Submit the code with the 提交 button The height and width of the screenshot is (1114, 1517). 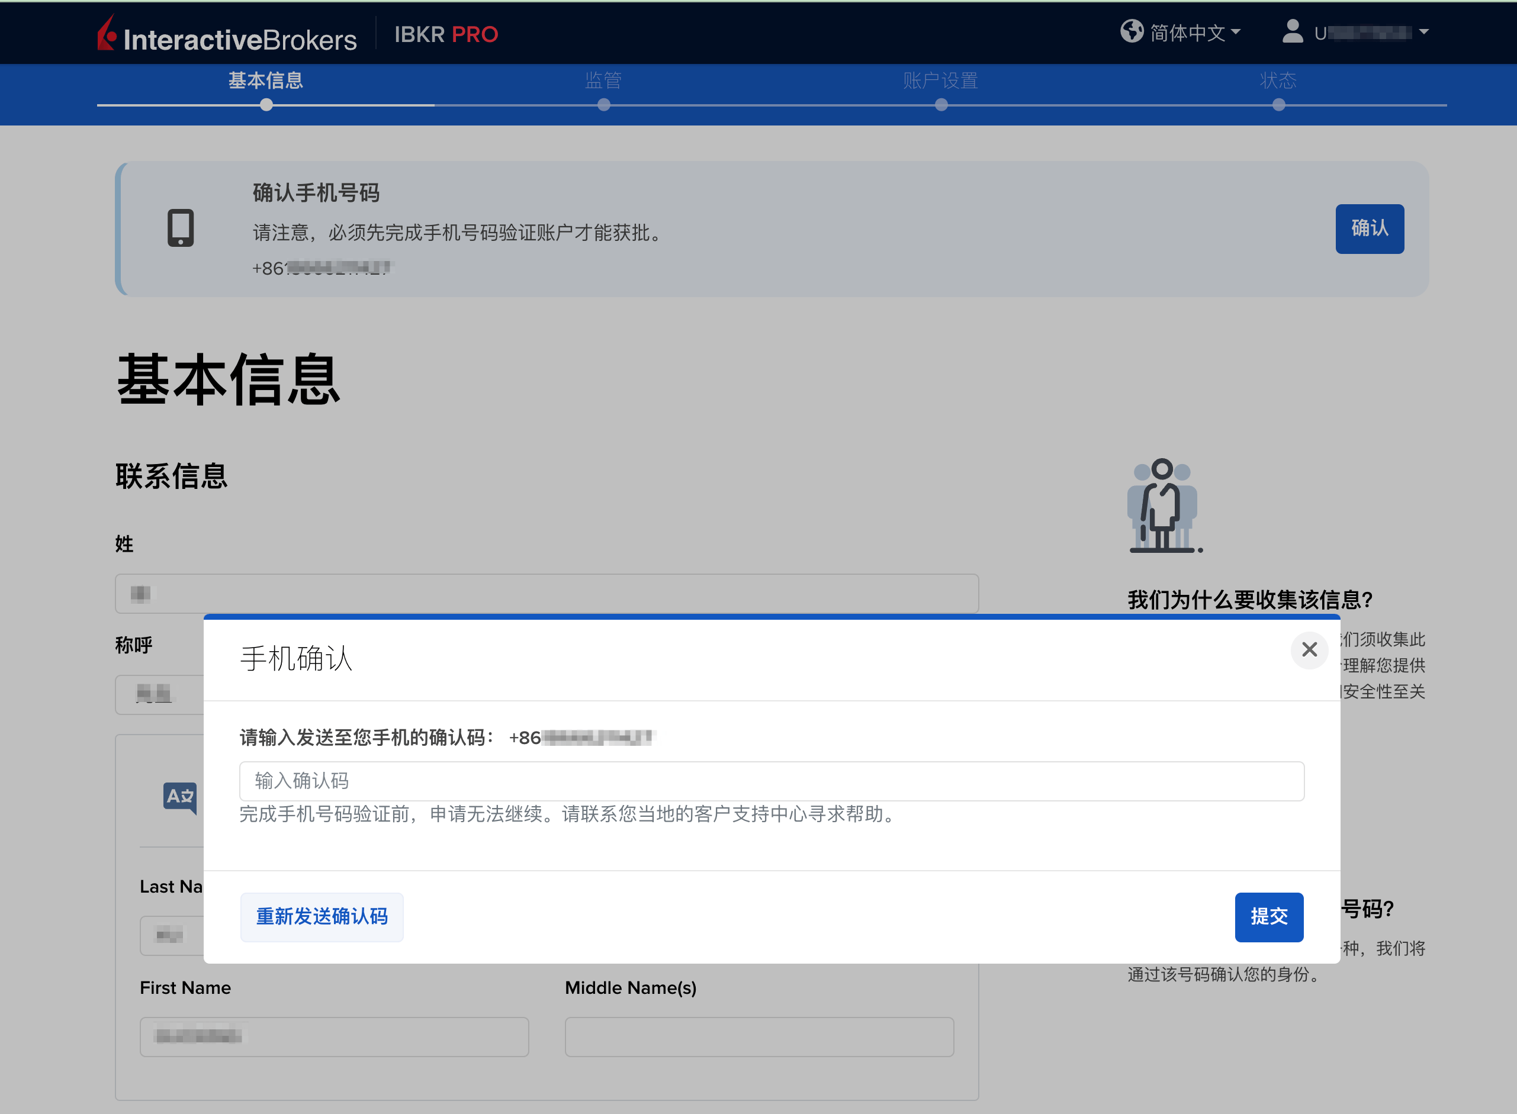pos(1269,917)
